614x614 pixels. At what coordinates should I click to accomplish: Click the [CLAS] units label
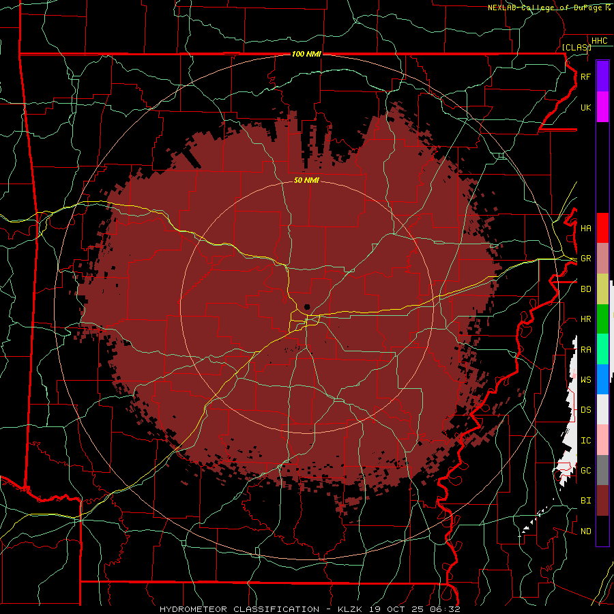click(x=576, y=47)
